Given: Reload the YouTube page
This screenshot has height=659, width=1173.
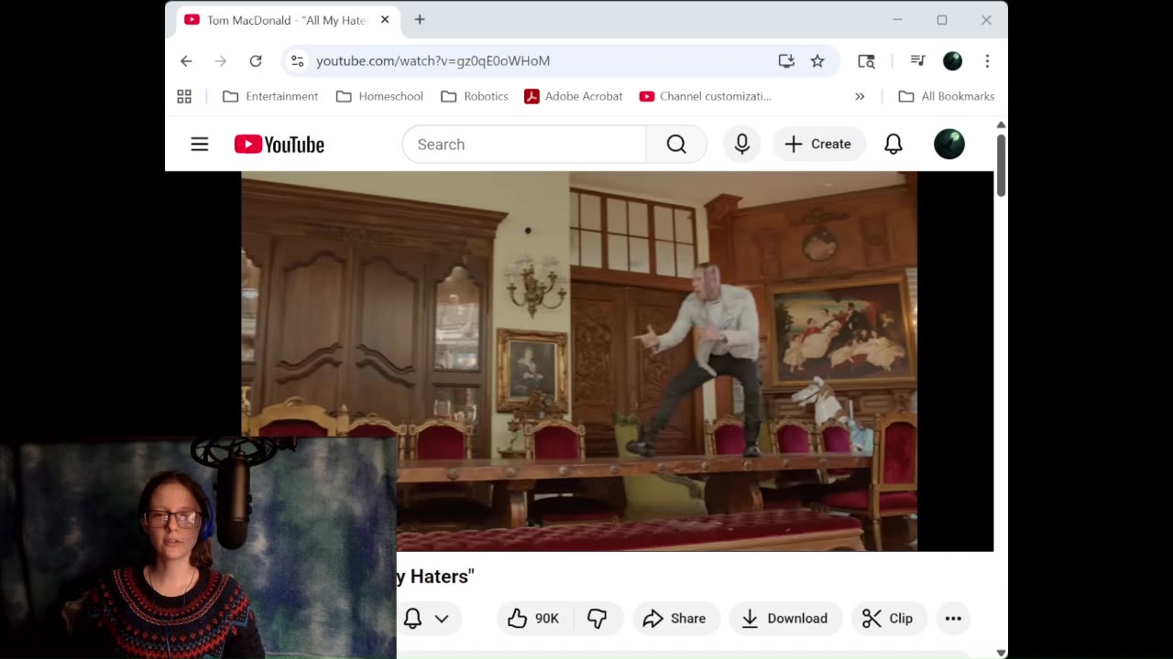Looking at the screenshot, I should pyautogui.click(x=256, y=61).
